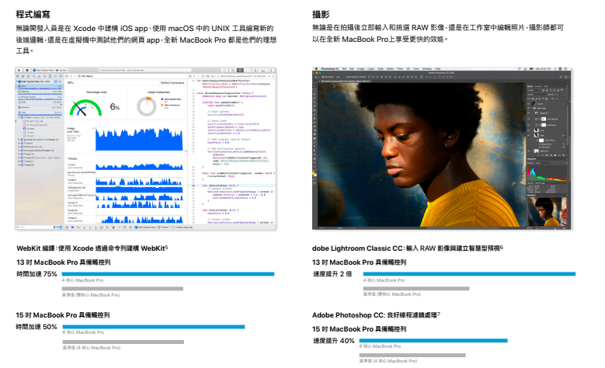Click the portrait photo on Photoshop canvas
Screen dimensions: 605x368
click(x=422, y=154)
